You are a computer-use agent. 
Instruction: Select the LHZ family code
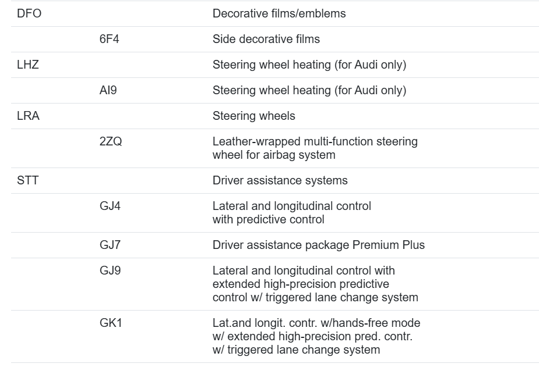[x=28, y=65]
